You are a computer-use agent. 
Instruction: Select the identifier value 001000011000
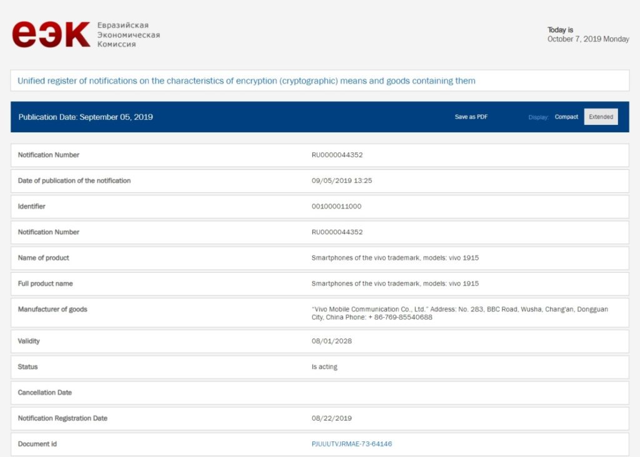point(336,206)
